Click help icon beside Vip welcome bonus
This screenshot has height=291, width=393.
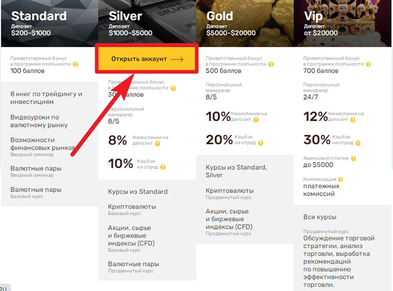[x=368, y=64]
